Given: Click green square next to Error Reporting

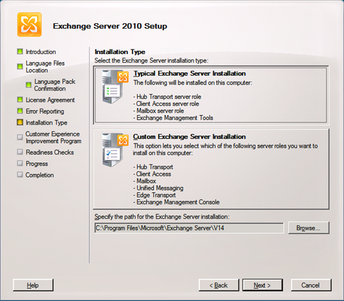Looking at the screenshot, I should 20,111.
